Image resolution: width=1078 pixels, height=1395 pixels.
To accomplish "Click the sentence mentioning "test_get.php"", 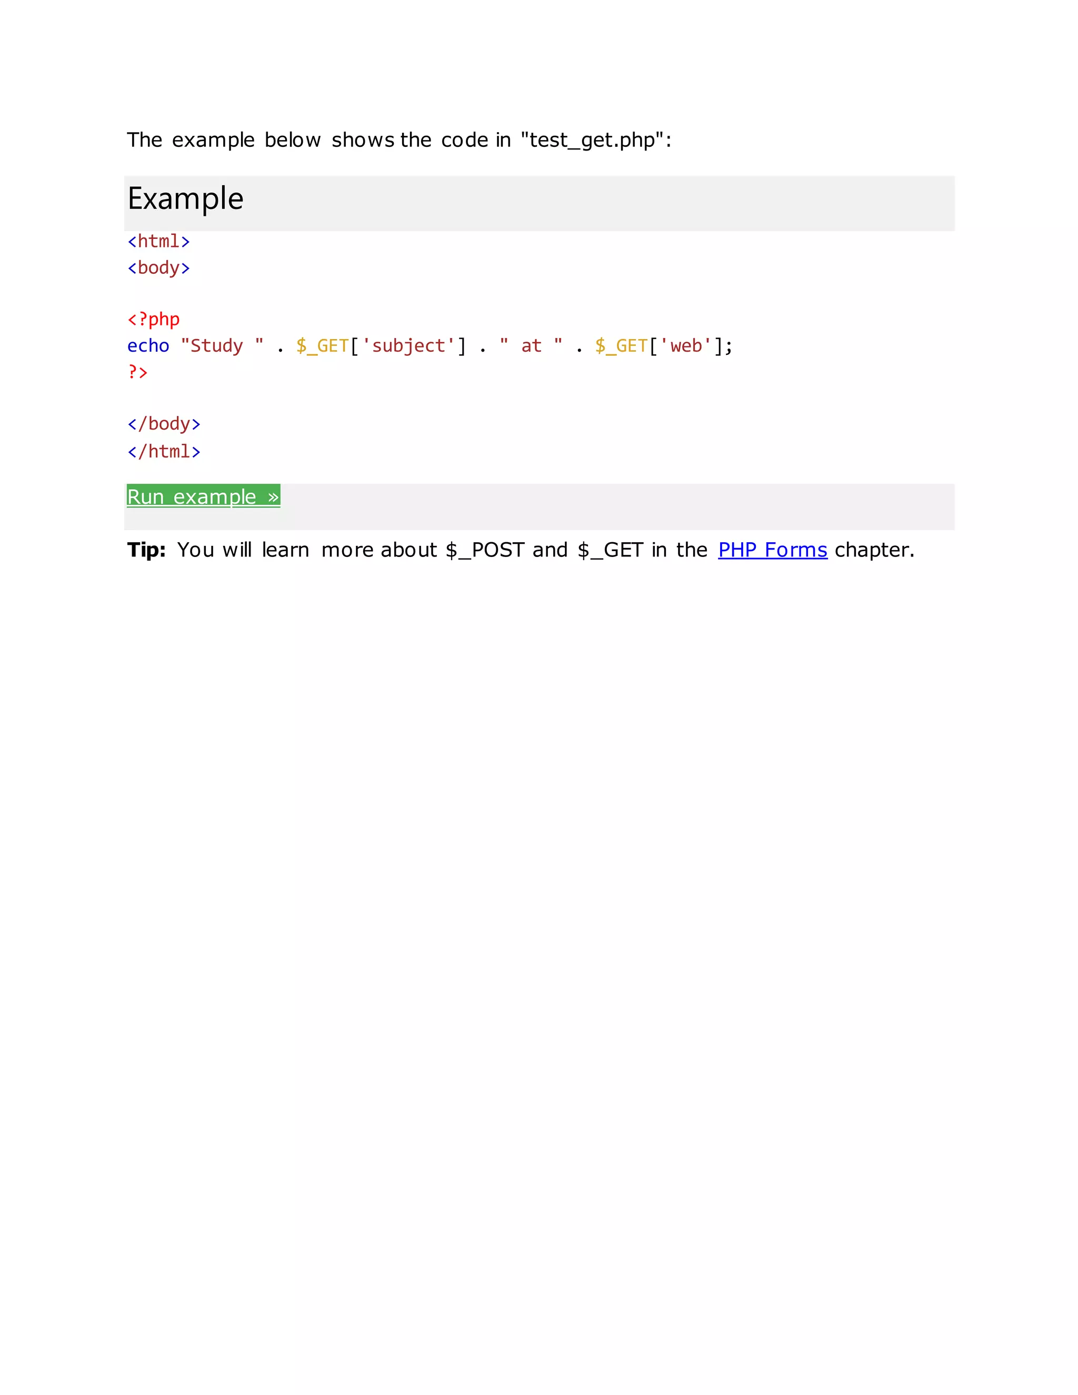I will coord(399,140).
